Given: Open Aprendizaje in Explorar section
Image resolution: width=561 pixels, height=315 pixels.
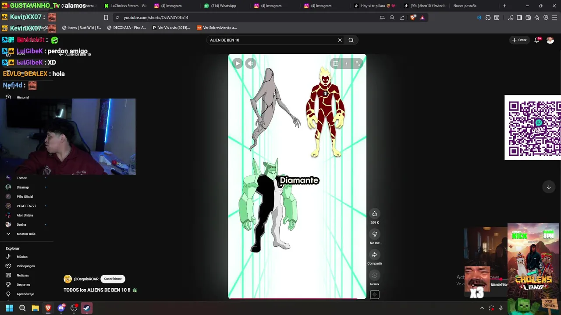Looking at the screenshot, I should click(x=25, y=294).
